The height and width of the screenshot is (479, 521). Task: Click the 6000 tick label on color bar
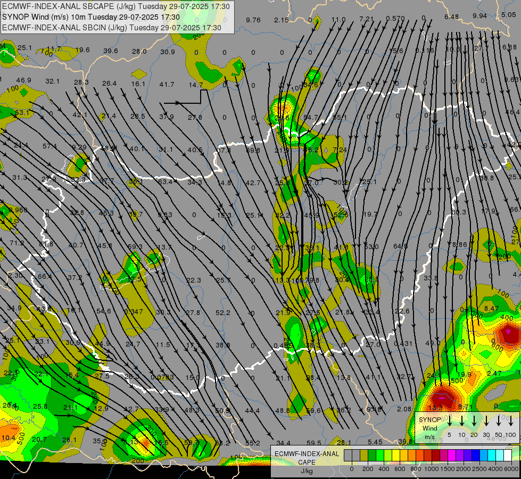pyautogui.click(x=511, y=469)
